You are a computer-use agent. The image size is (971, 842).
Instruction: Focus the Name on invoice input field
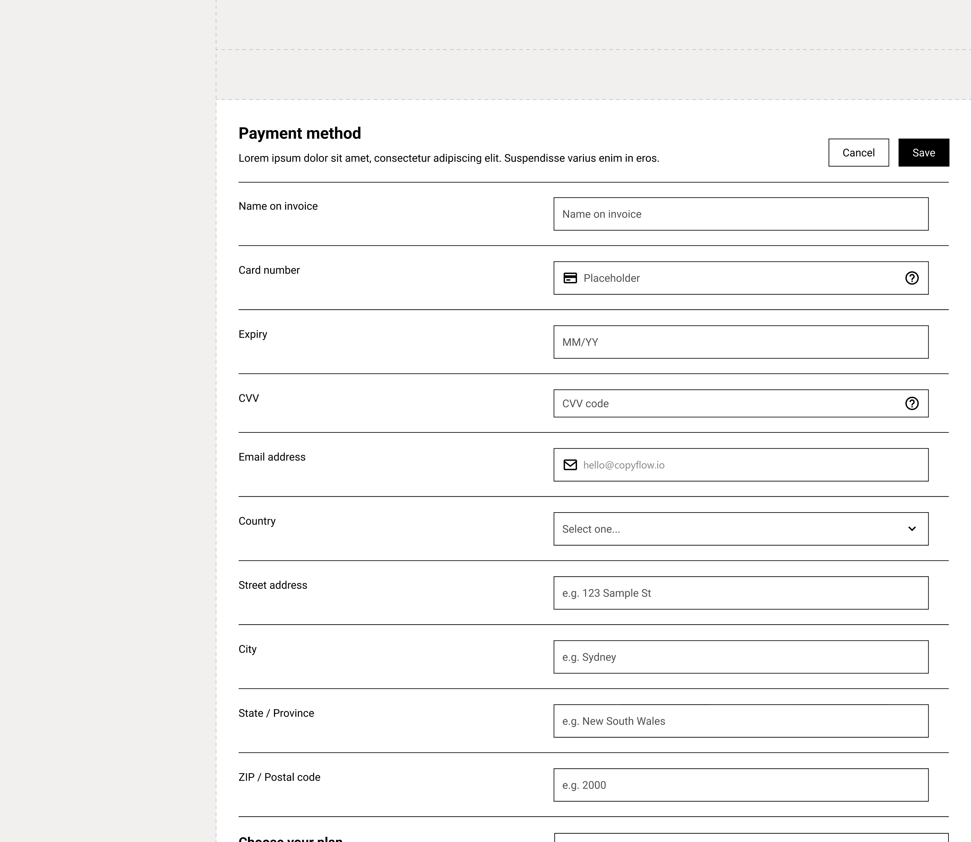tap(741, 214)
